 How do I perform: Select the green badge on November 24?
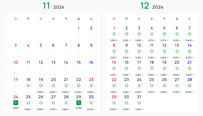[15, 103]
